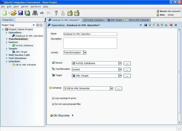Open the Server menu
The image size is (182, 131).
tap(25, 7)
